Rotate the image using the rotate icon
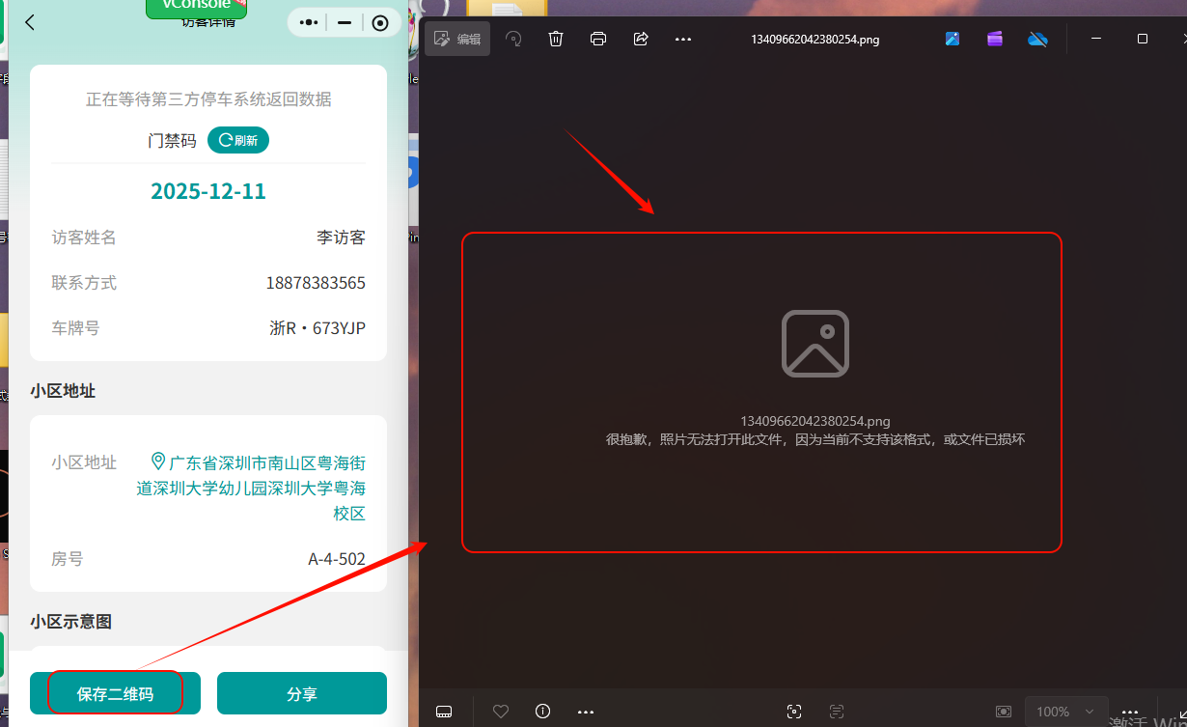The image size is (1187, 727). [512, 39]
